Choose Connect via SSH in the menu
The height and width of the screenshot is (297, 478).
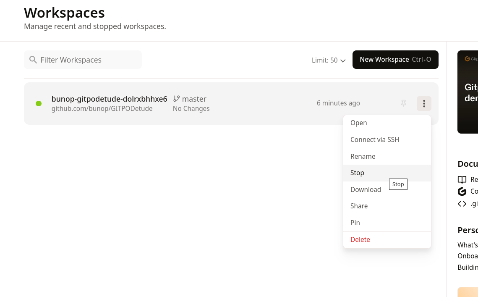click(375, 139)
